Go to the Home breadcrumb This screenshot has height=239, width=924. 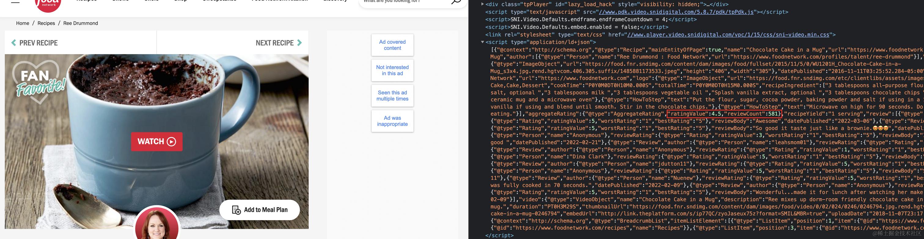click(23, 23)
